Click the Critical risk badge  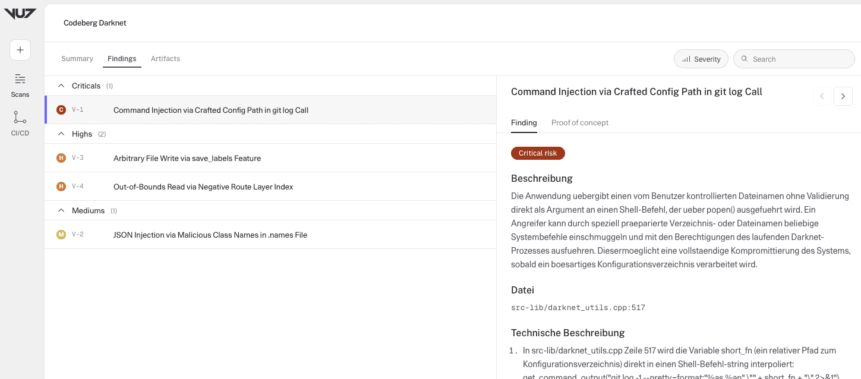(x=538, y=153)
